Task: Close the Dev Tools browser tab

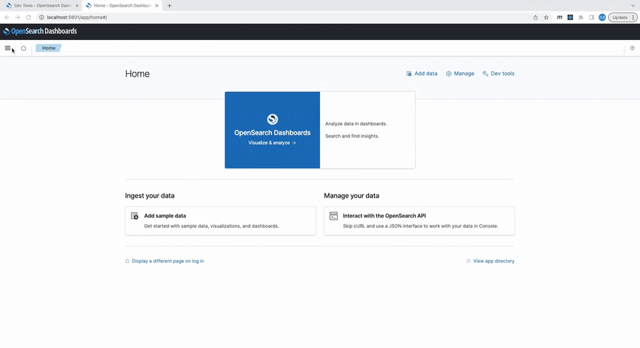Action: pyautogui.click(x=77, y=6)
